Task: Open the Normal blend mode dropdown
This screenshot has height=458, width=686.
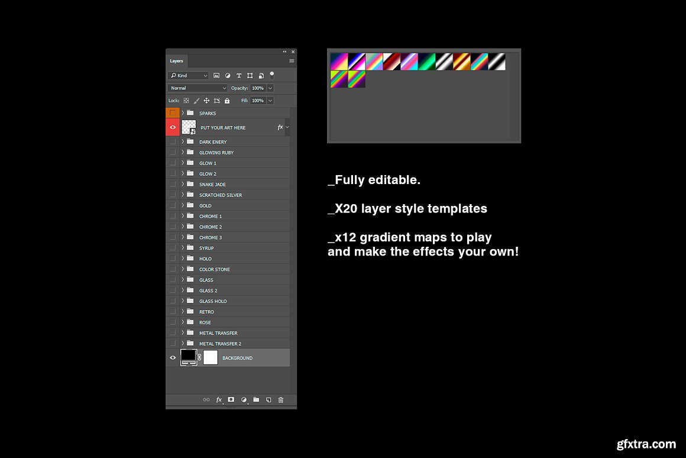Action: click(x=198, y=88)
